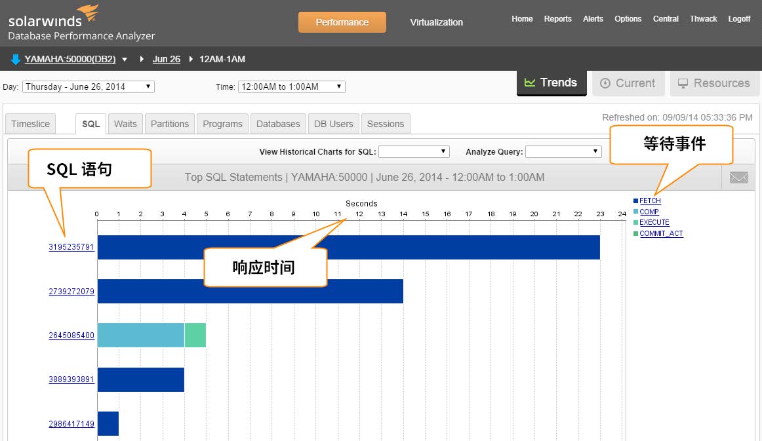Click the Jun 26 breadcrumb link

[166, 59]
